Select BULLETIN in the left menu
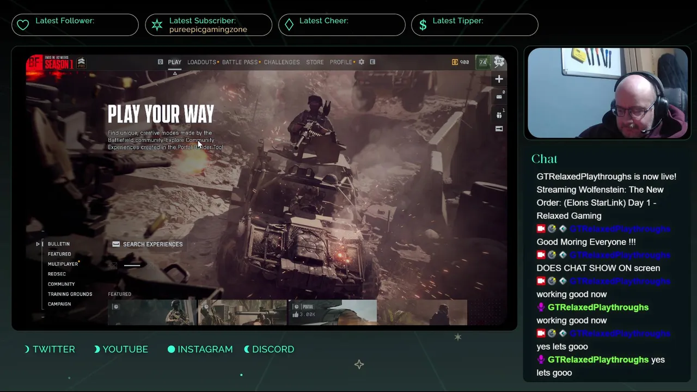Screen dimensions: 697x392 (x=58, y=244)
